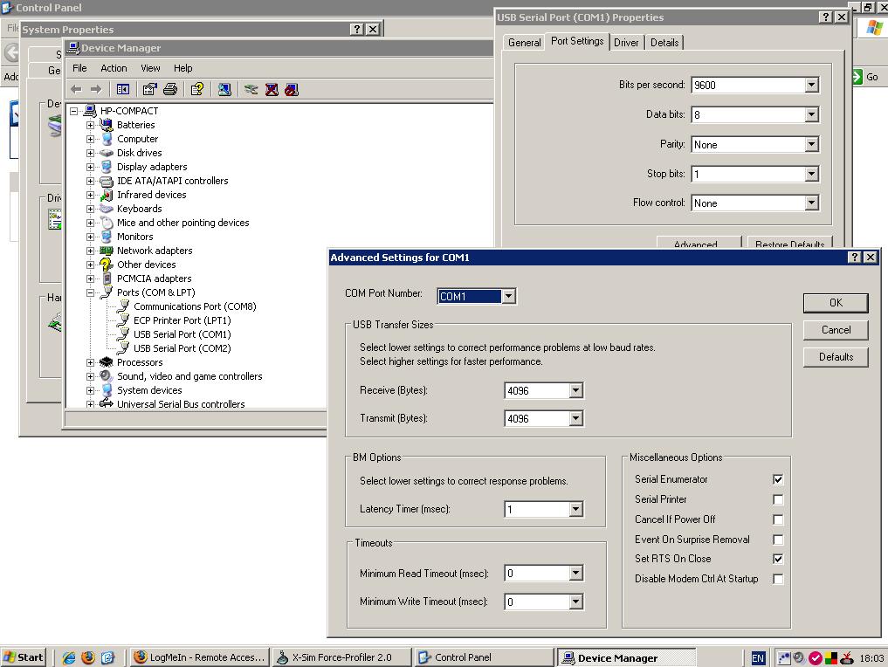The width and height of the screenshot is (888, 667).
Task: Scan for hardware changes toolbar icon
Action: pyautogui.click(x=224, y=89)
